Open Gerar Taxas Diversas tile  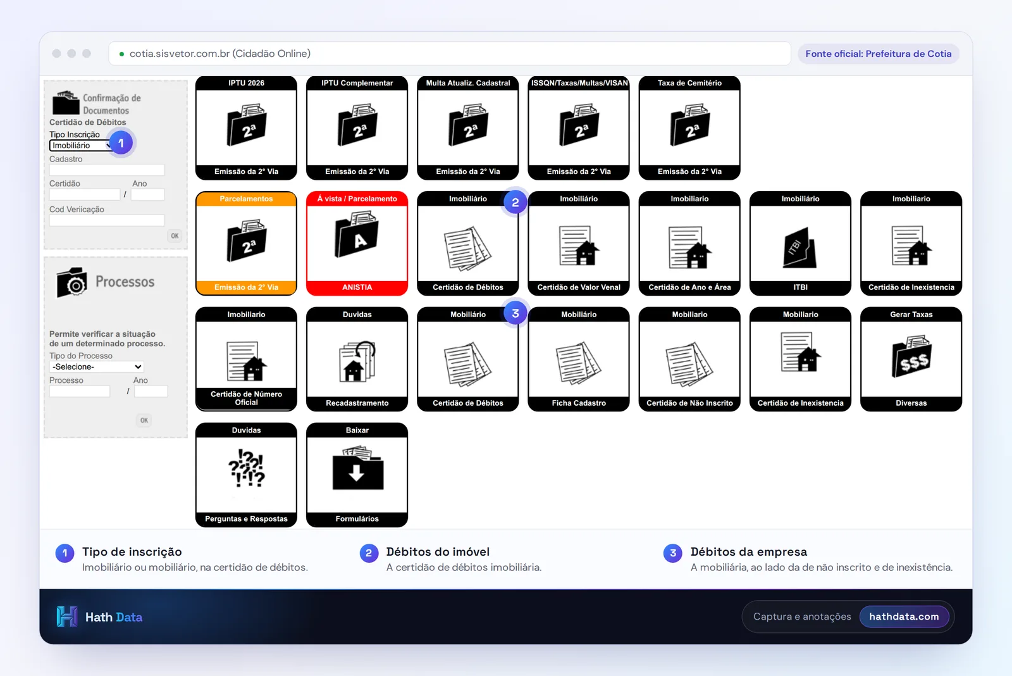click(911, 360)
